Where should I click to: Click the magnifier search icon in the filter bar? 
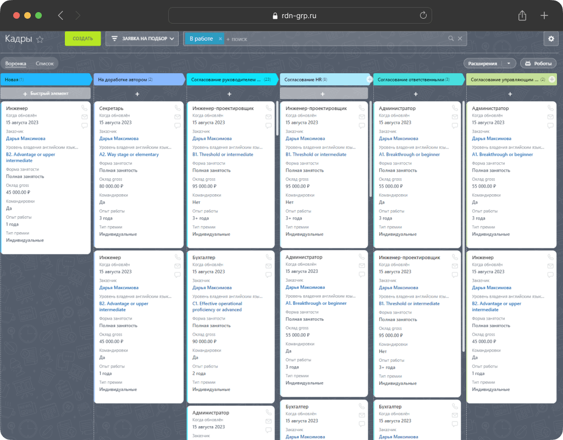pos(451,38)
